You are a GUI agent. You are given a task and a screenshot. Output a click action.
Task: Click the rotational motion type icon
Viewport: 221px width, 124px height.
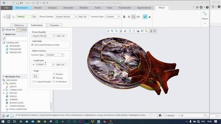(x=9, y=17)
